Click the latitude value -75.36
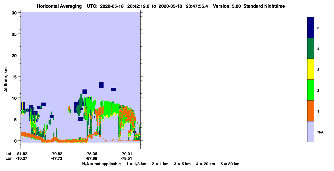The width and height of the screenshot is (334, 171). [91, 154]
